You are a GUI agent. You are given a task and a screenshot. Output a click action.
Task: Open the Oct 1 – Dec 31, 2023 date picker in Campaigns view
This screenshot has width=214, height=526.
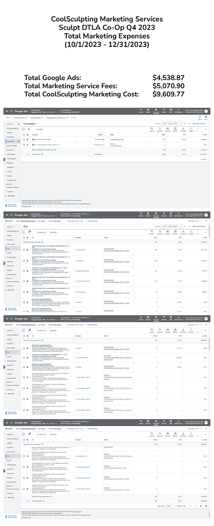173,124
